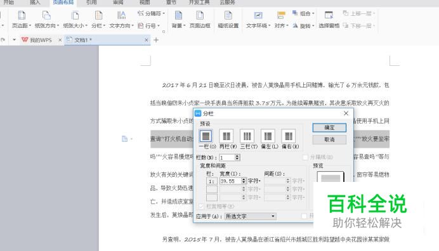Click the 选择窗格 selection pane icon
Screen dimensions: 439x251
point(329,19)
